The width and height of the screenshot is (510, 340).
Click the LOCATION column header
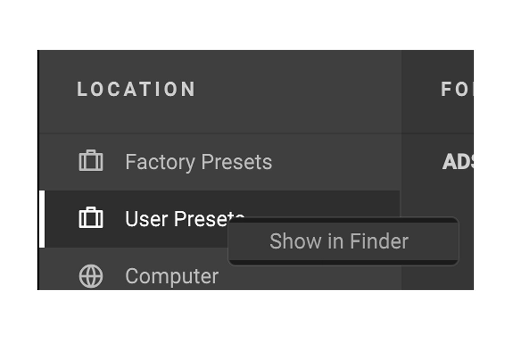point(136,89)
